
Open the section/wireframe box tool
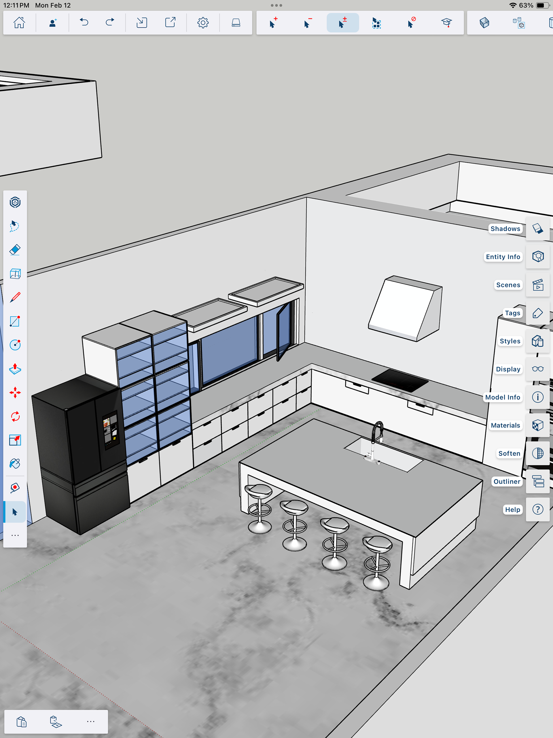[x=15, y=273]
